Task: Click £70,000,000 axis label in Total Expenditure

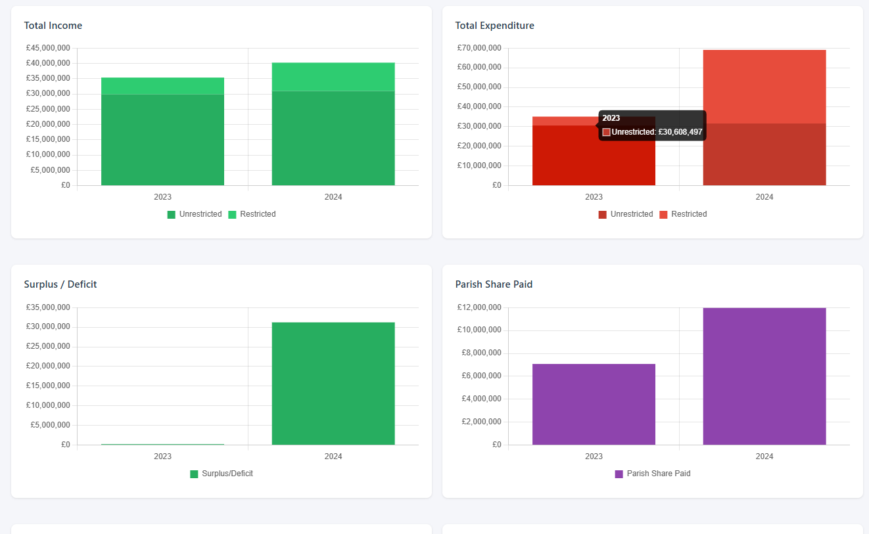Action: (479, 48)
